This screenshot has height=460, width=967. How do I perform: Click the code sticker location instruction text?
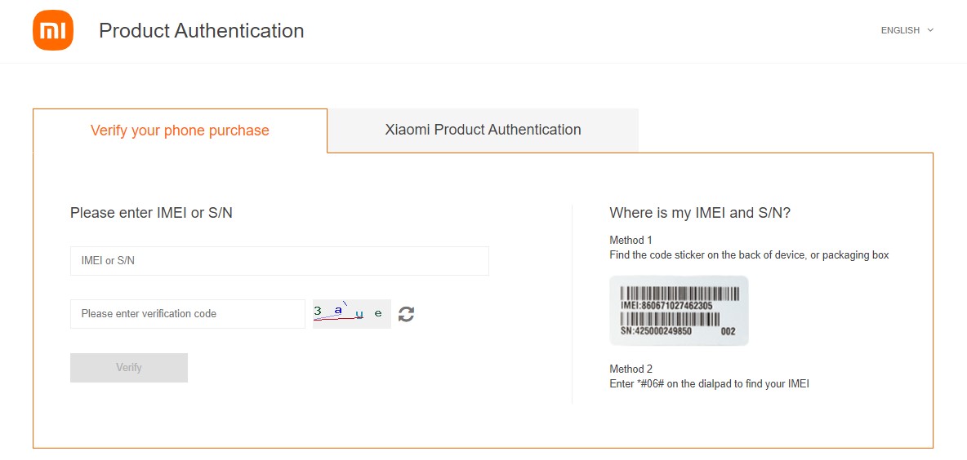click(x=749, y=255)
